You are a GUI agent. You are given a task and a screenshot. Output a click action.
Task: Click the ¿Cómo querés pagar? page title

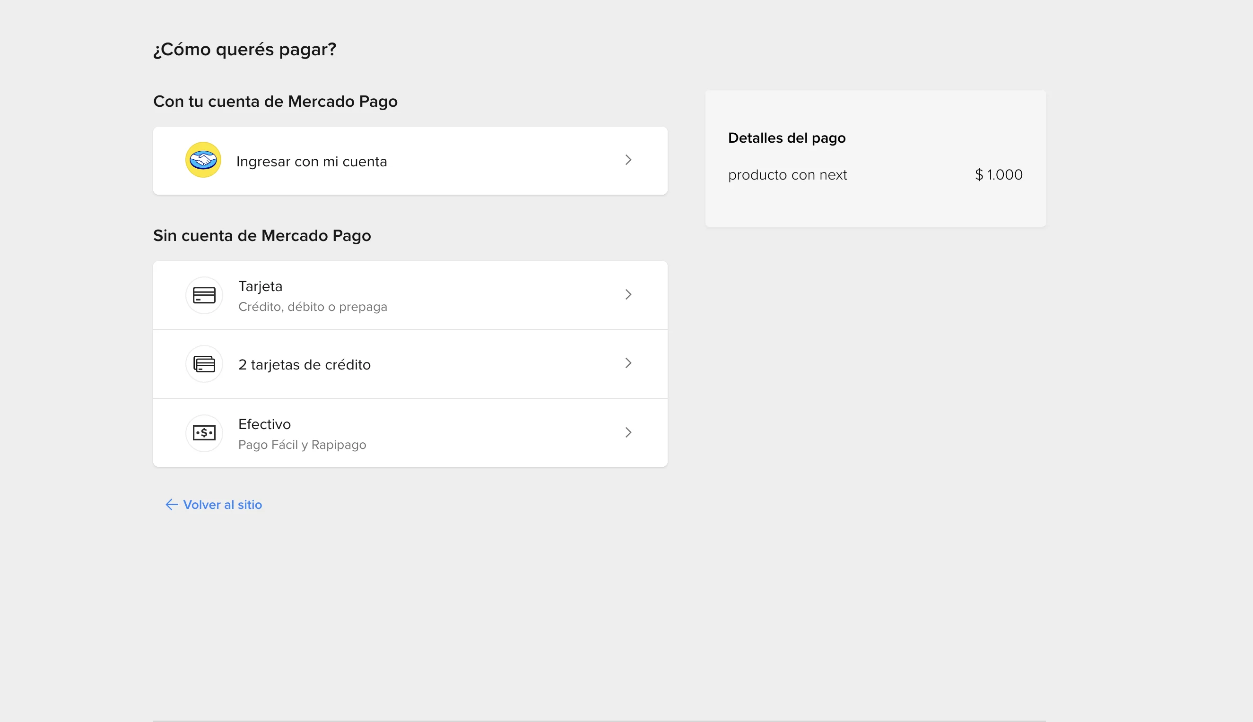point(244,50)
